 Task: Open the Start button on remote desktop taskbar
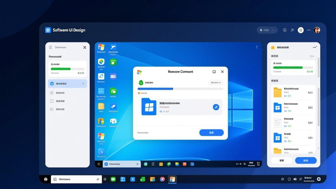click(99, 164)
